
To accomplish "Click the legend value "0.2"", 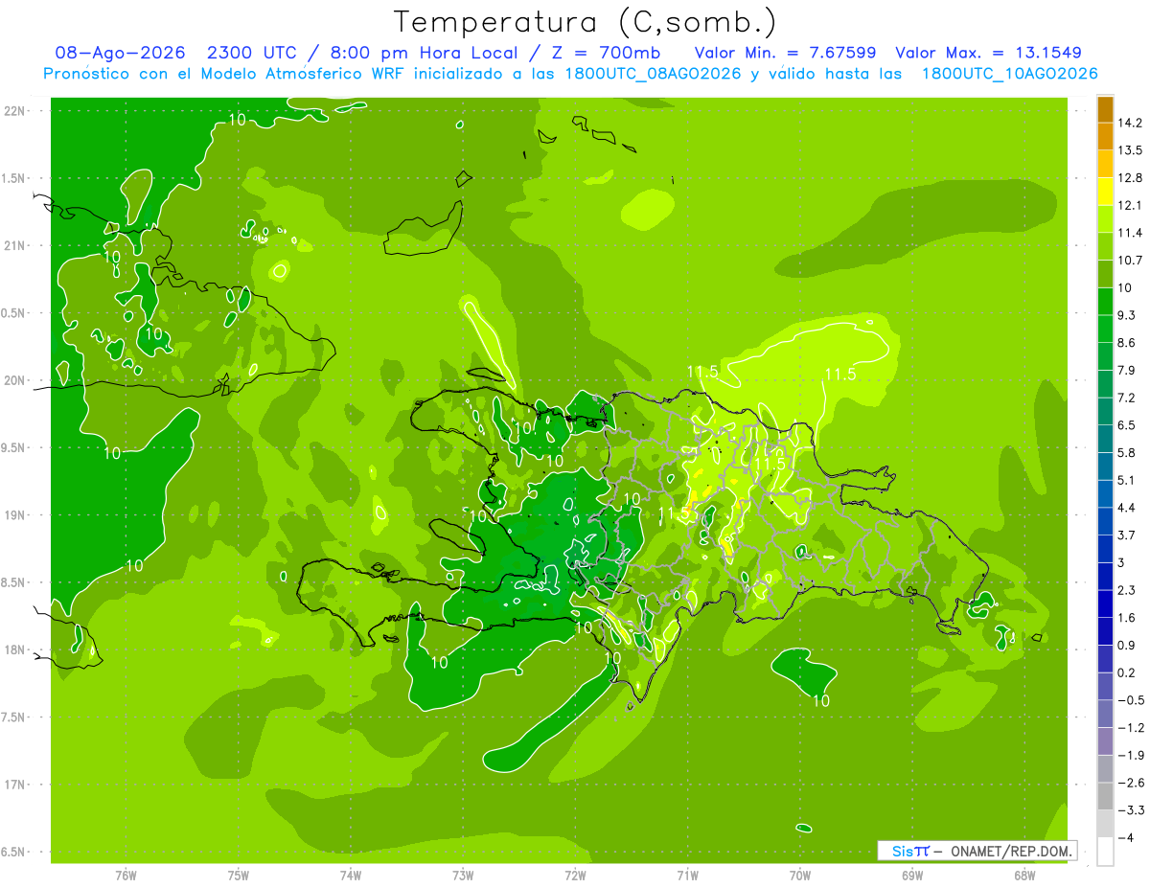I will coord(1127,673).
